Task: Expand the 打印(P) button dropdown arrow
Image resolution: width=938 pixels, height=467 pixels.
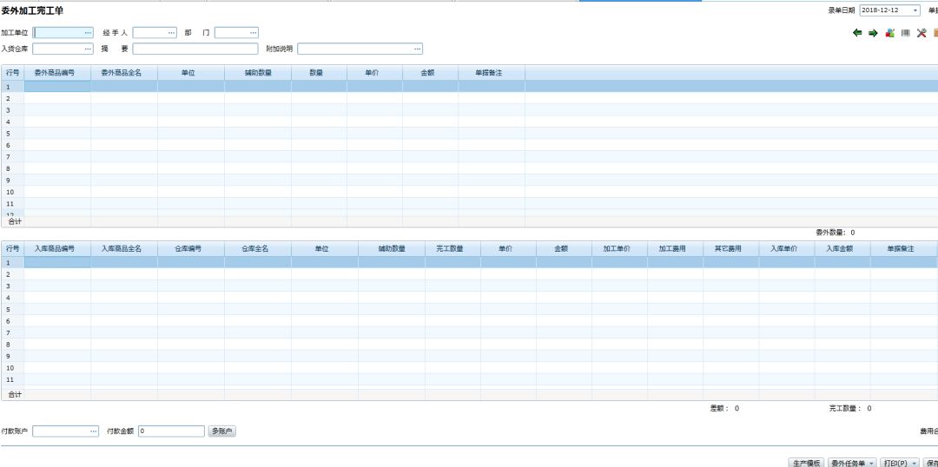Action: coord(914,464)
